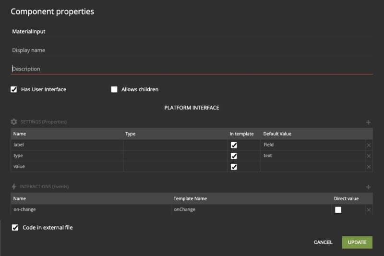This screenshot has width=384, height=256.
Task: Click the lightning bolt icon beside INTERACTIONS (Events)
Action: pyautogui.click(x=14, y=187)
